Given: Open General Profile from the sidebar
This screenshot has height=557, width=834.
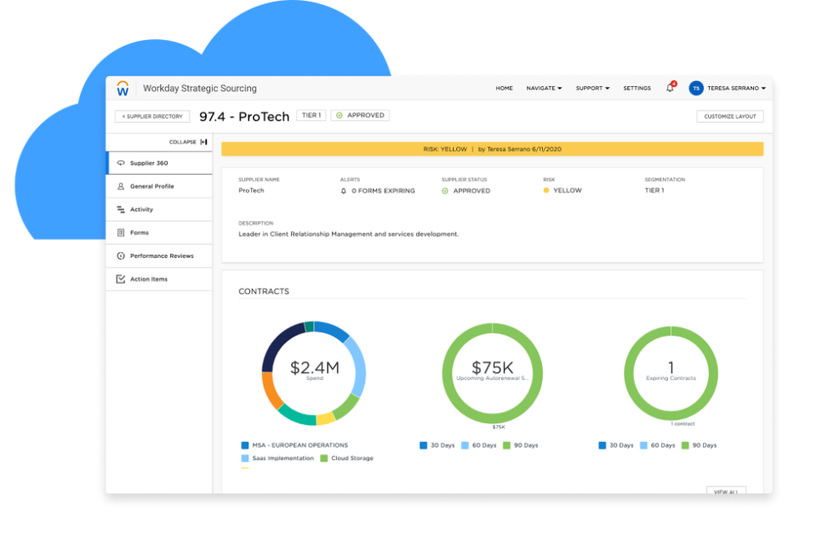Looking at the screenshot, I should pyautogui.click(x=120, y=186).
